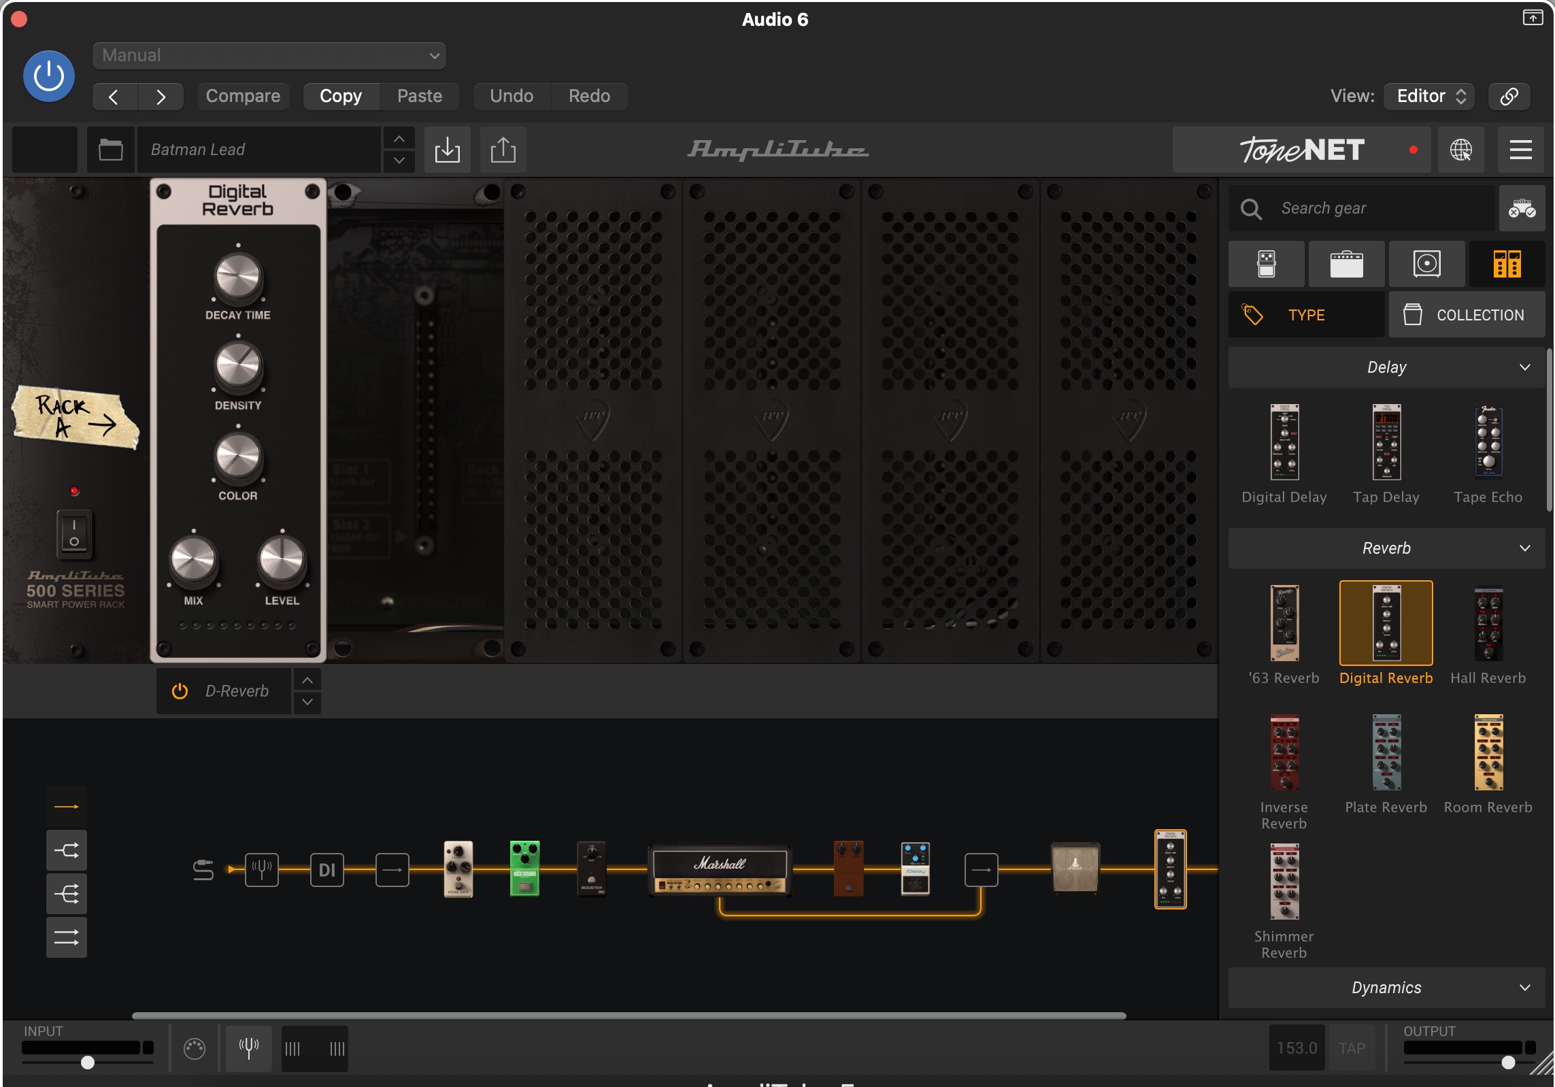
Task: Go to next preset arrow
Action: [x=161, y=97]
